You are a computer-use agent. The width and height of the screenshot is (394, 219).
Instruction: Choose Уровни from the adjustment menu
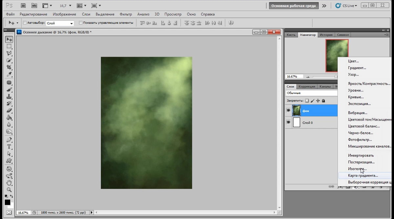[356, 90]
